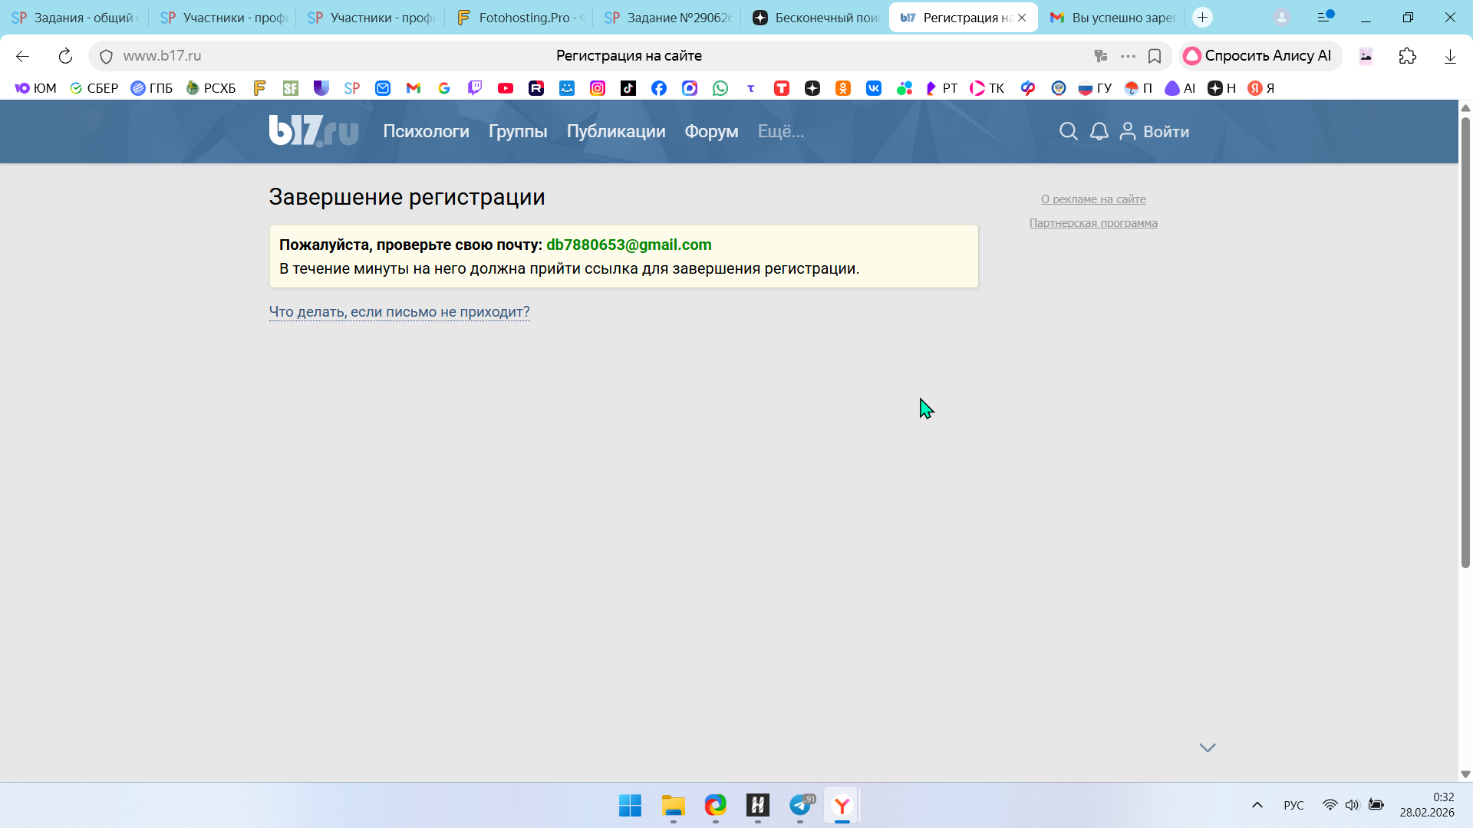Open the notifications bell icon
The width and height of the screenshot is (1473, 828).
click(1099, 131)
